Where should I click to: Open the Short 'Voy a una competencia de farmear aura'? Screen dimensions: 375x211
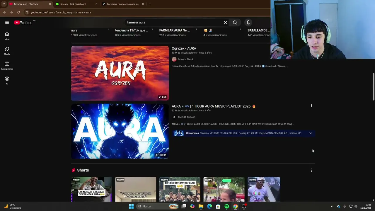pyautogui.click(x=136, y=189)
